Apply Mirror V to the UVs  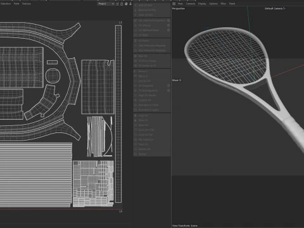pos(152,76)
